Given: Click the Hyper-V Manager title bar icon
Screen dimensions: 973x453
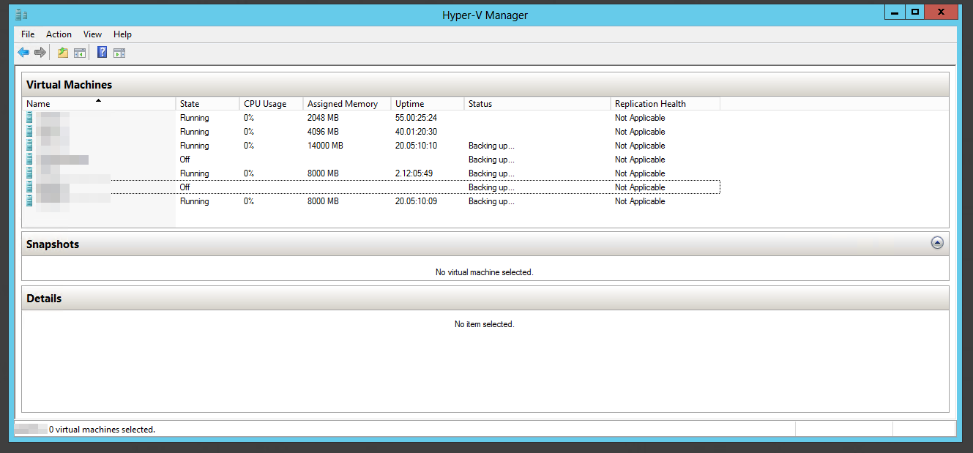Looking at the screenshot, I should tap(21, 12).
